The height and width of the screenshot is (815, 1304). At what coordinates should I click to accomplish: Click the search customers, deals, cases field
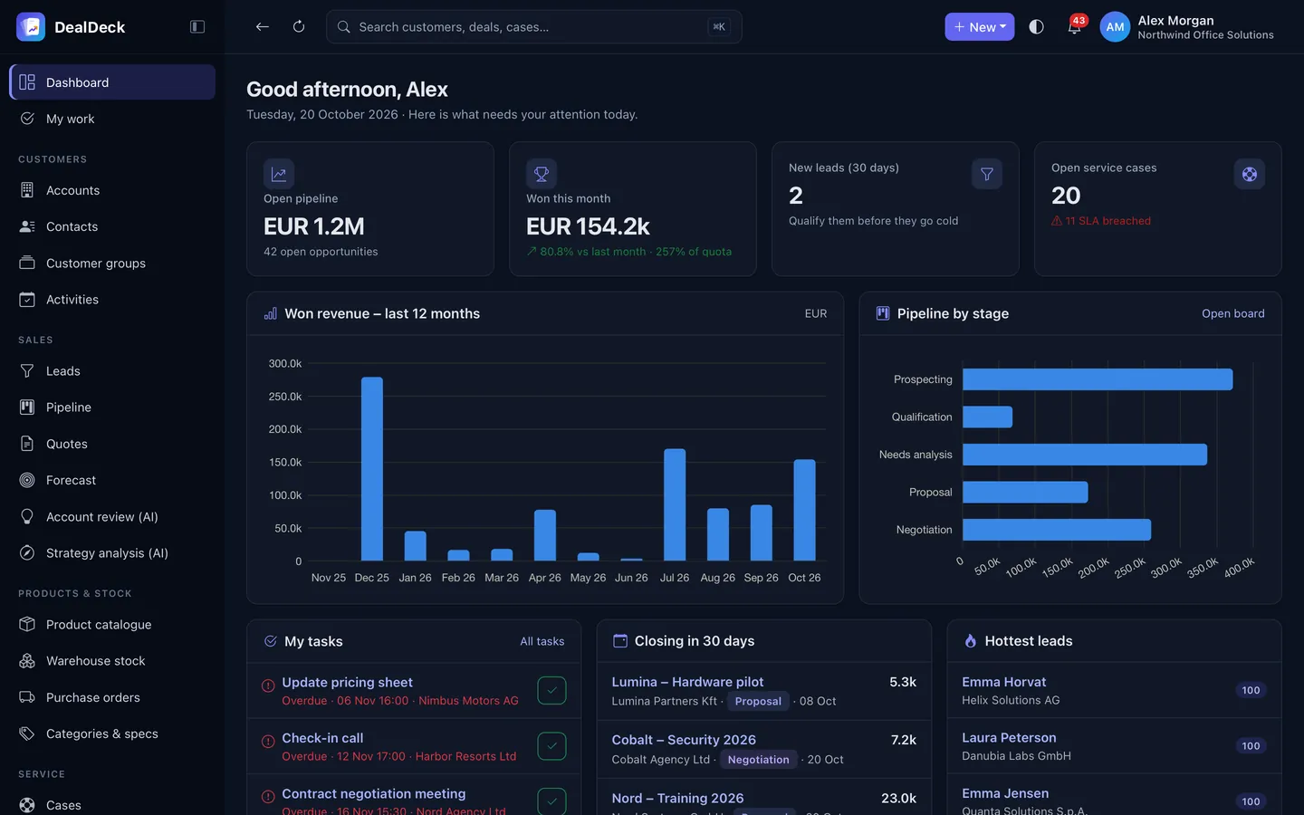(x=534, y=27)
